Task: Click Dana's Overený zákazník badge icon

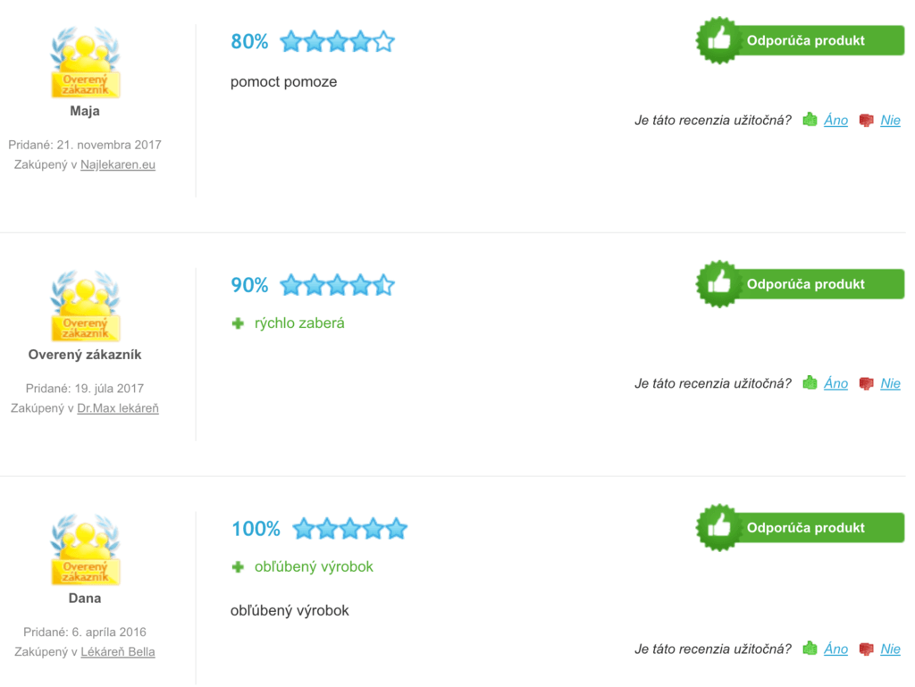Action: click(85, 549)
